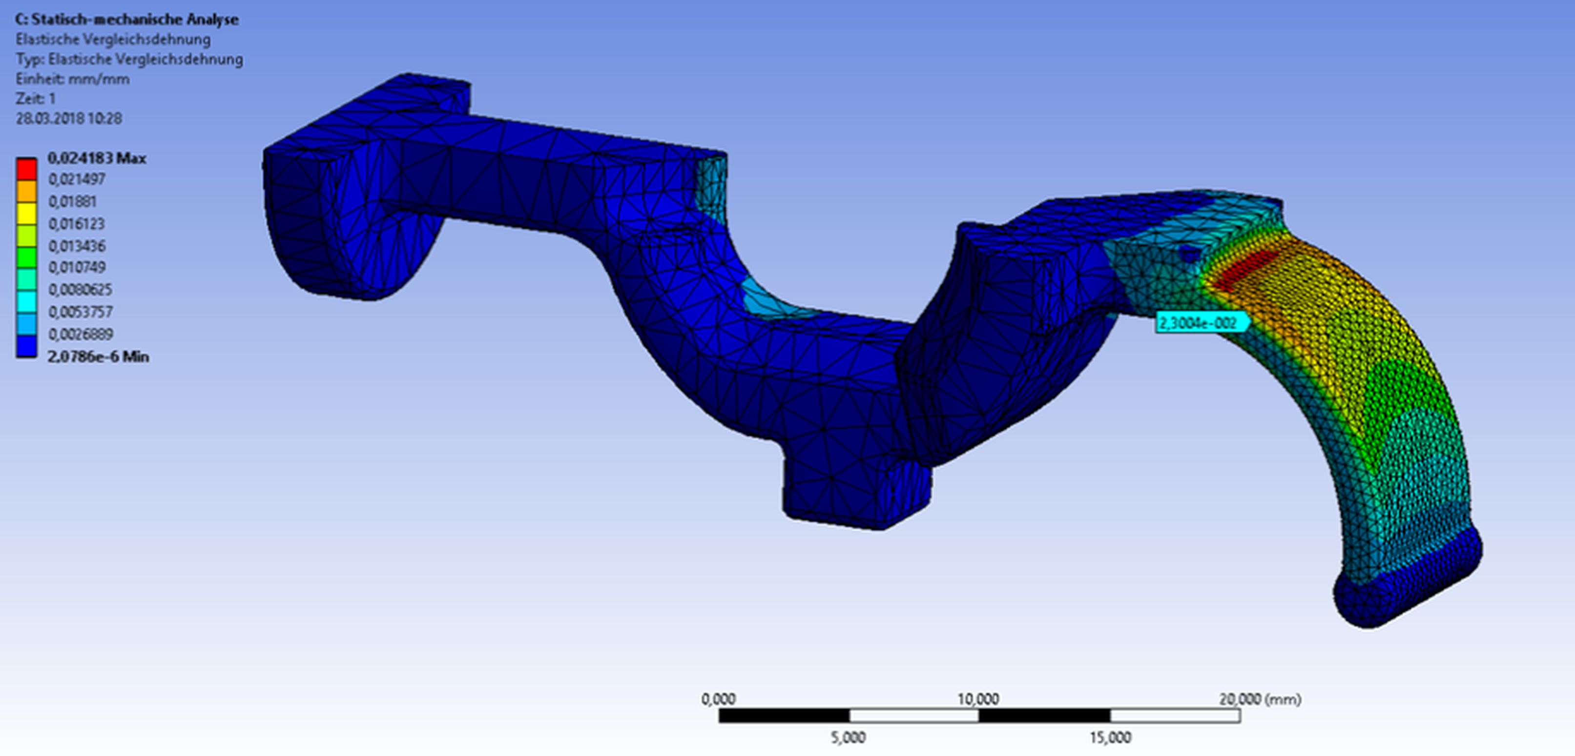
Task: Select the legend value 0,016123
Action: pos(77,224)
